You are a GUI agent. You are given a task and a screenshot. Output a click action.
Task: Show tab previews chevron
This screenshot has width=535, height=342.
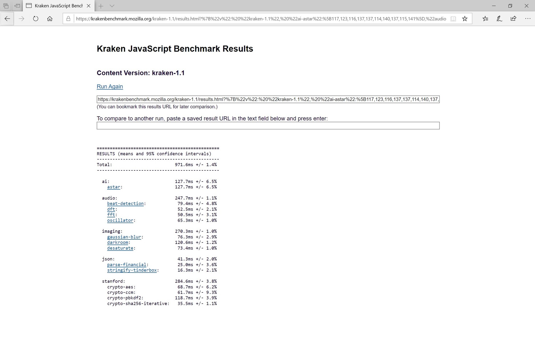(x=112, y=6)
